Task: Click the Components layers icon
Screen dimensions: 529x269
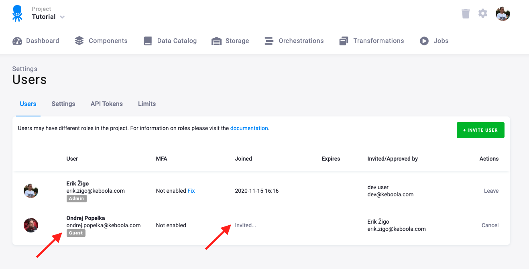Action: tap(79, 41)
